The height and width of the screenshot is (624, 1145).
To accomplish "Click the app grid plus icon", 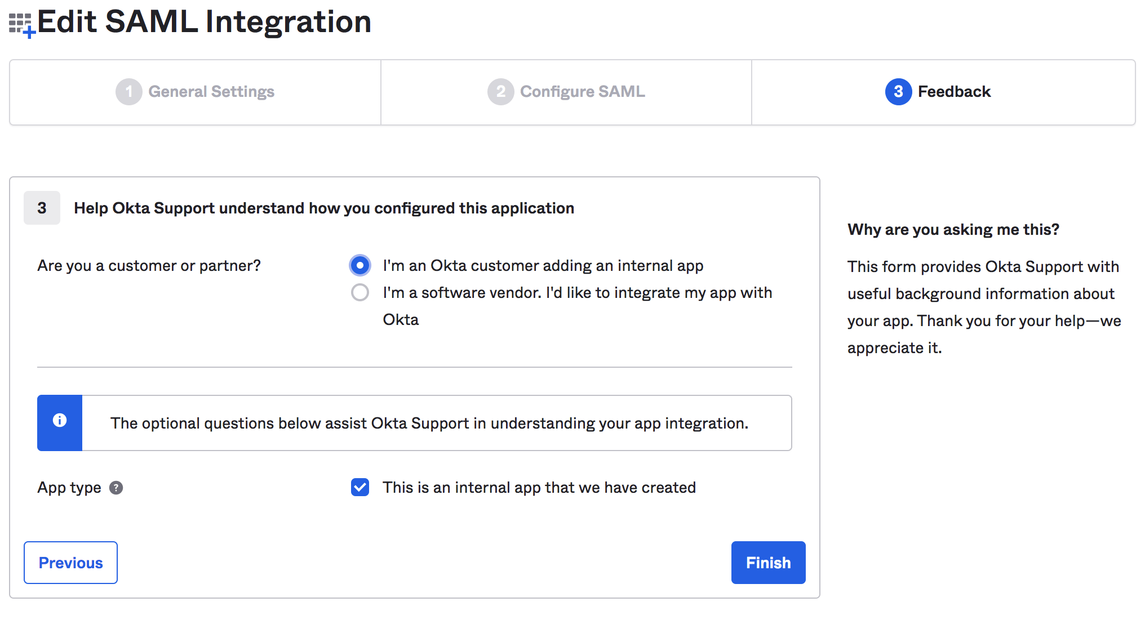I will coord(22,25).
